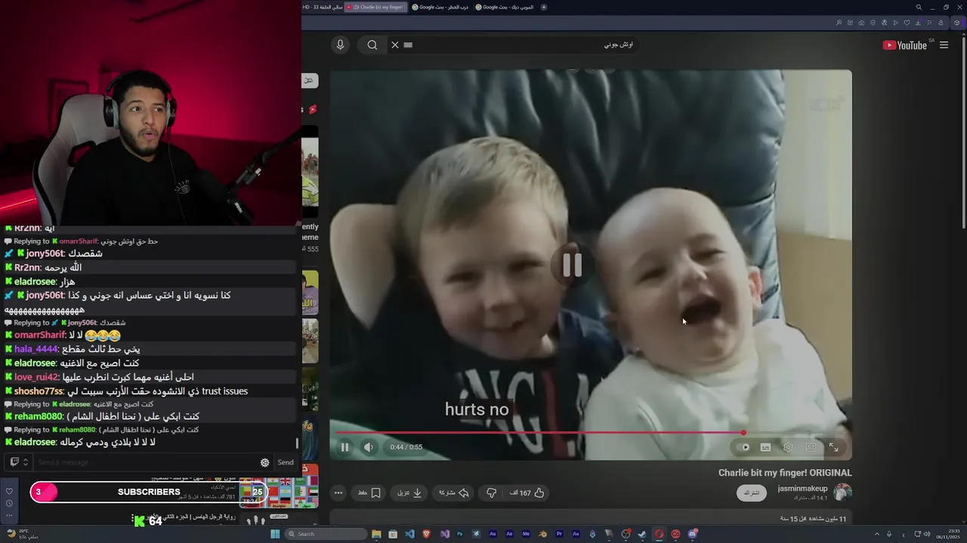Open a new browser tab
Screen dimensions: 967x543
pos(544,7)
